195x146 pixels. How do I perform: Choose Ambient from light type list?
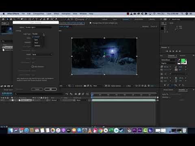(x=37, y=46)
